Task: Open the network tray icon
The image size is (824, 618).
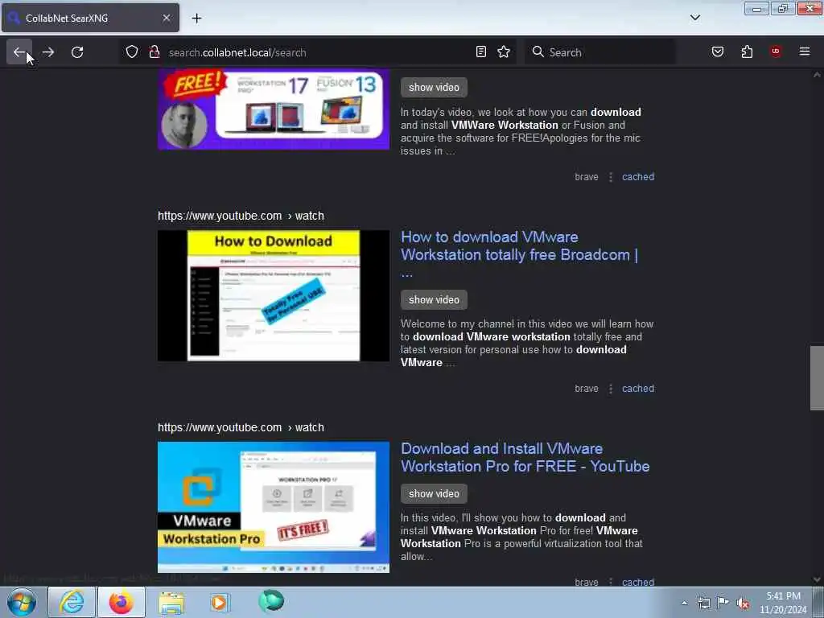Action: [x=704, y=603]
